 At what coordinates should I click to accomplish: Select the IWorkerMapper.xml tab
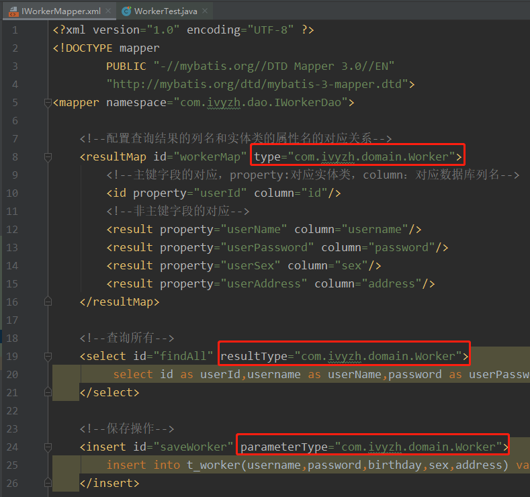point(60,11)
